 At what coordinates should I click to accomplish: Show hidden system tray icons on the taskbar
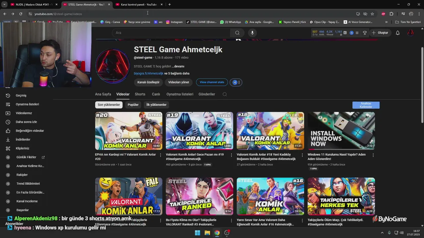click(382, 233)
